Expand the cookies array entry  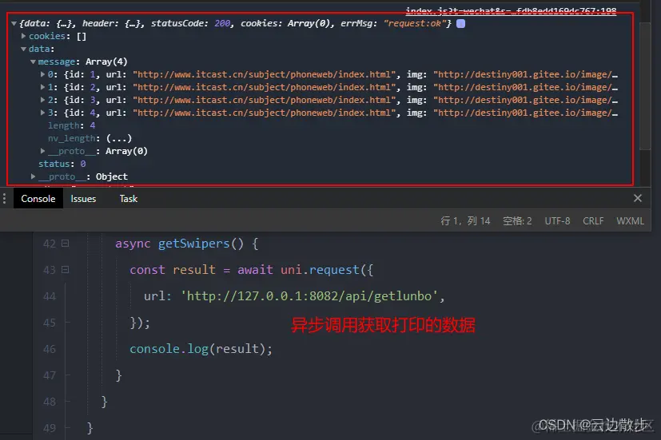(x=24, y=36)
